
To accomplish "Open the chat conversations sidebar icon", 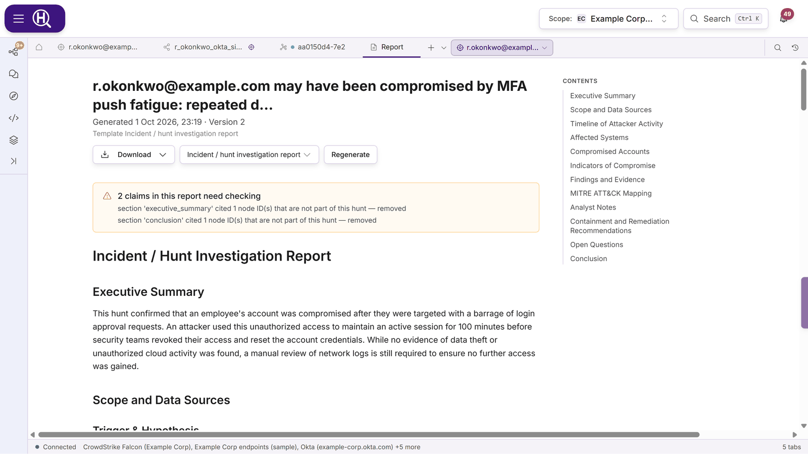I will point(14,74).
